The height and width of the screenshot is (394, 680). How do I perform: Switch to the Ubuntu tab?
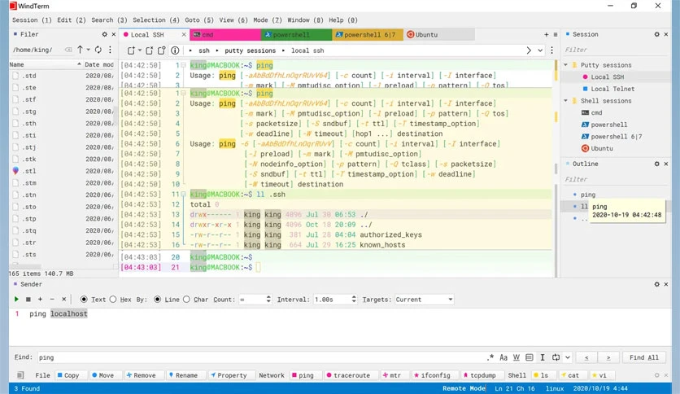point(438,34)
